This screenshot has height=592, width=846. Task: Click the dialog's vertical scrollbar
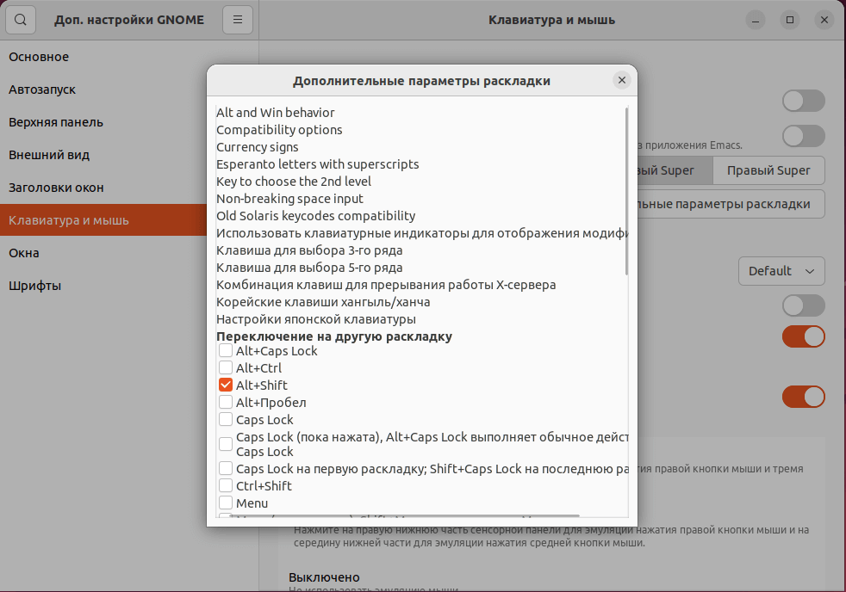[x=627, y=191]
